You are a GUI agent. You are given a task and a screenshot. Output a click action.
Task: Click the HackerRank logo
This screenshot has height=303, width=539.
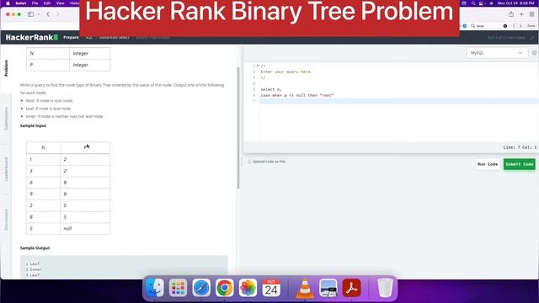[32, 37]
